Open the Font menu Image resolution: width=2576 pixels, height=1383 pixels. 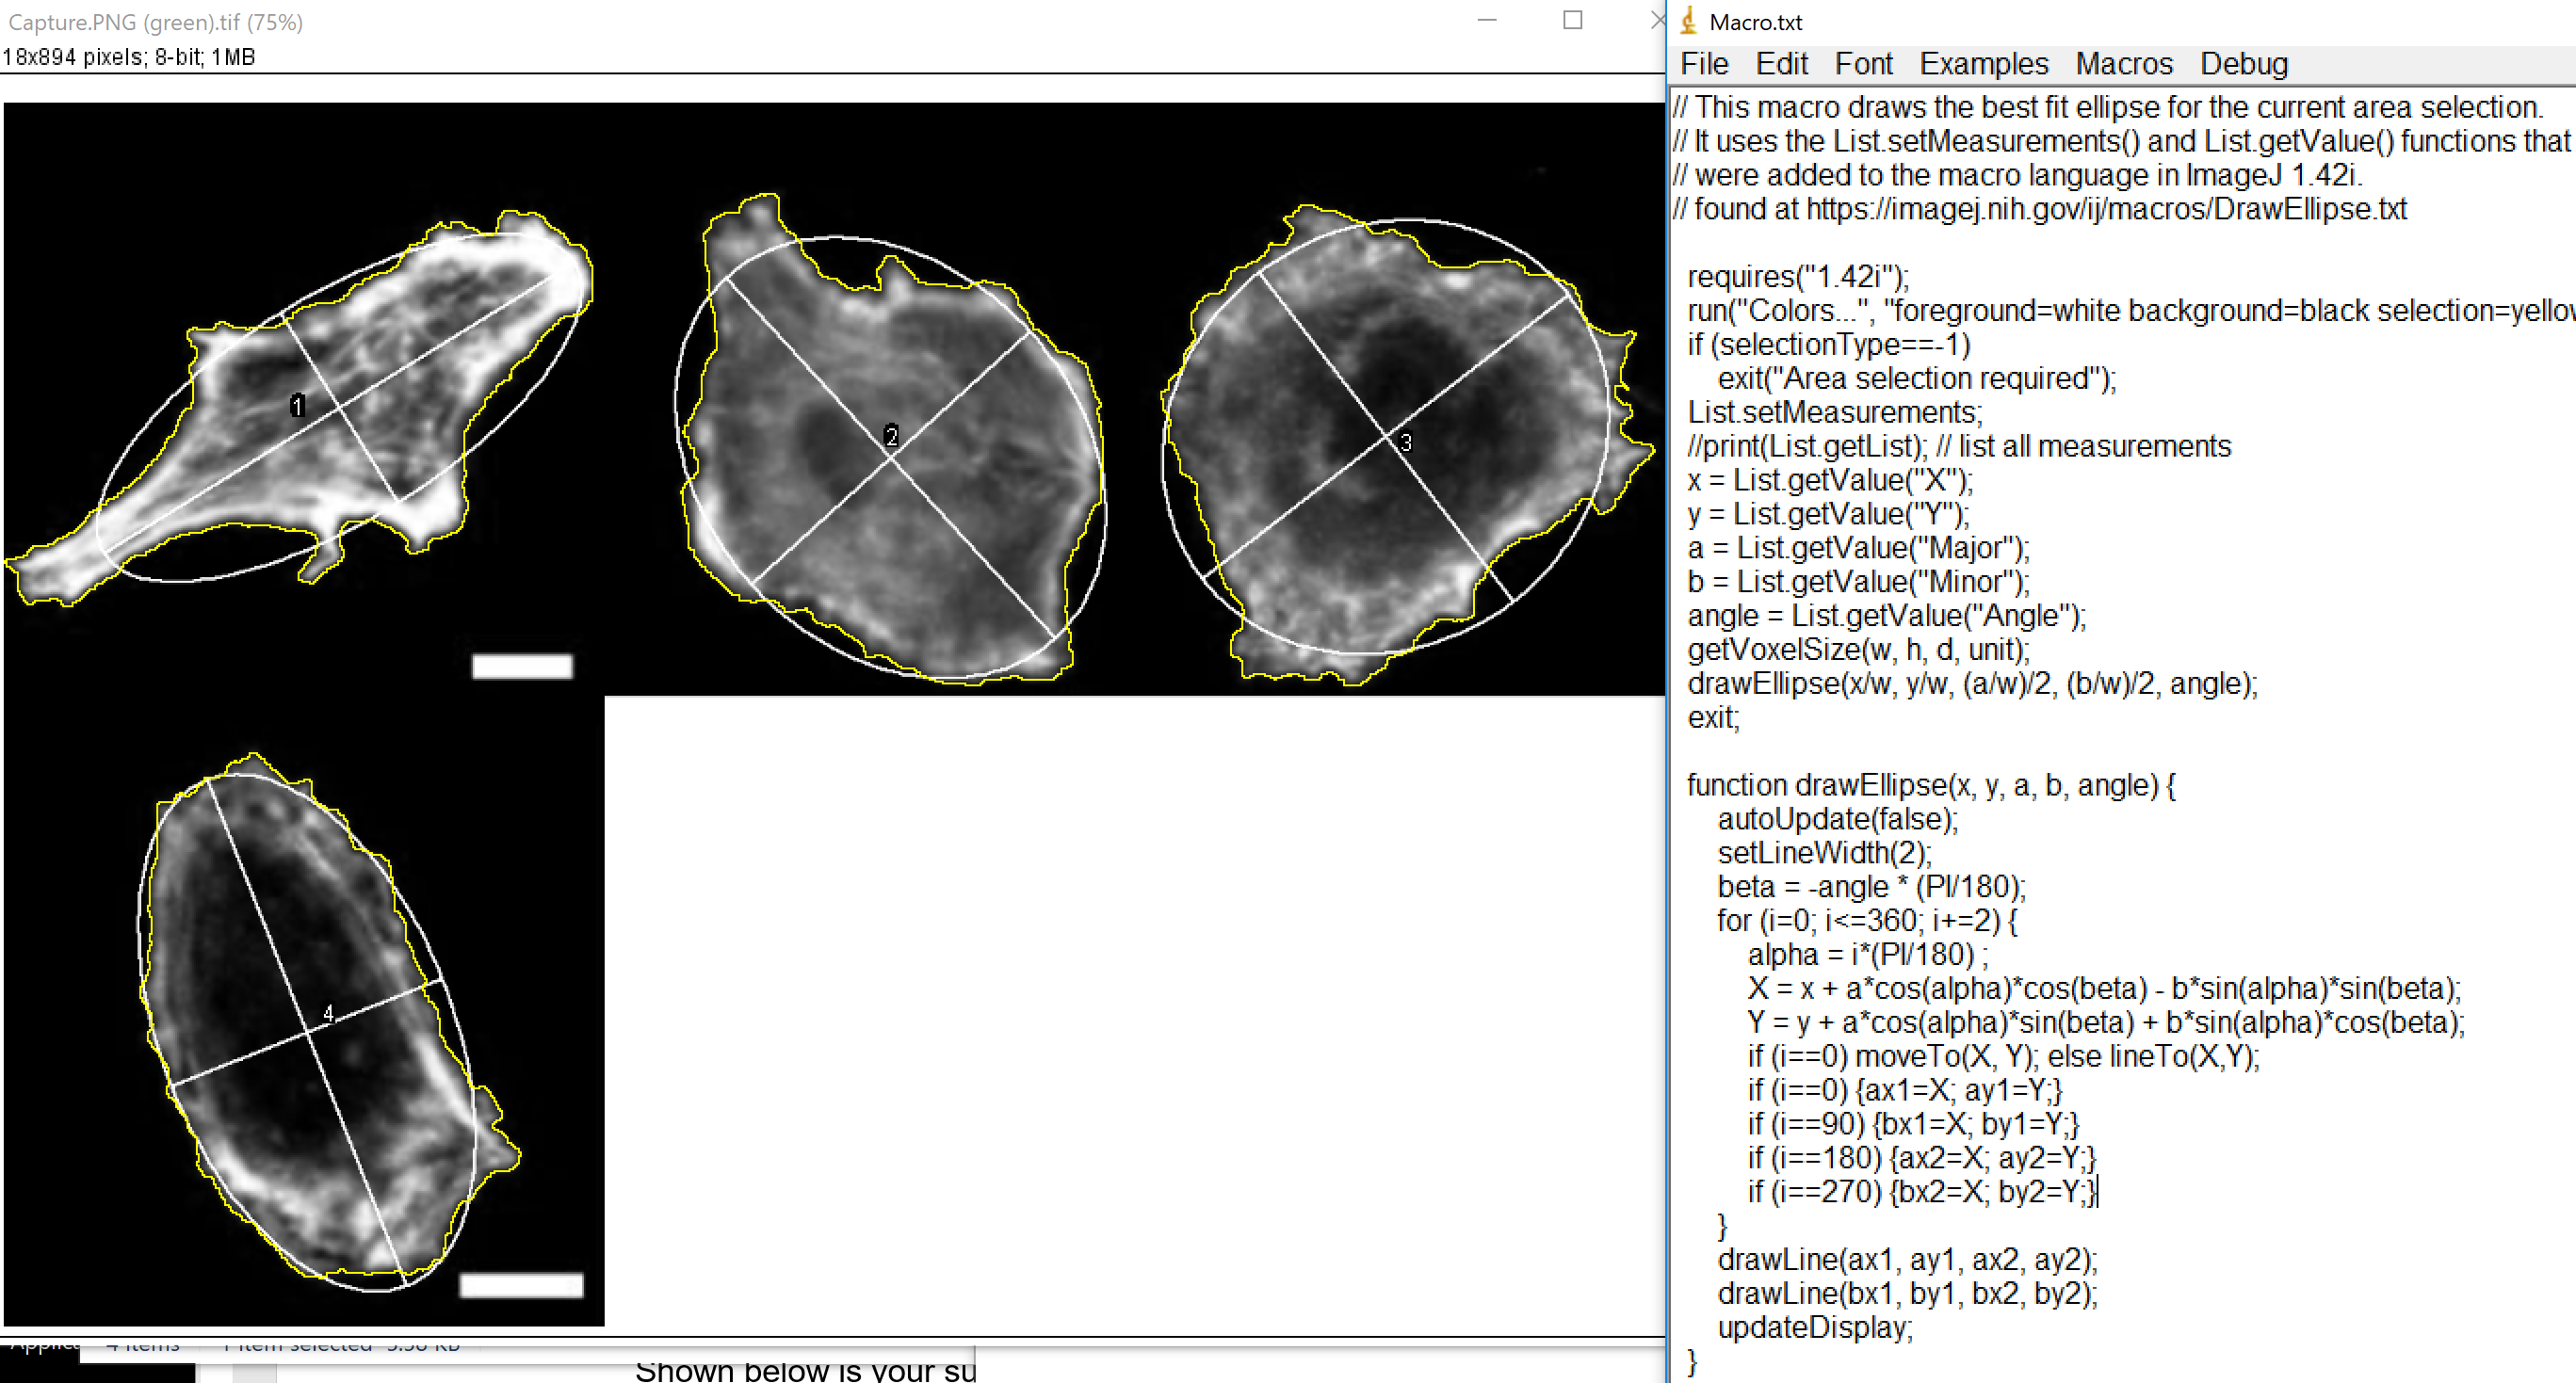(1863, 64)
